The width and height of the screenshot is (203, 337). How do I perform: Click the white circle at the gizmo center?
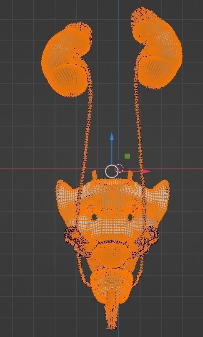[112, 172]
